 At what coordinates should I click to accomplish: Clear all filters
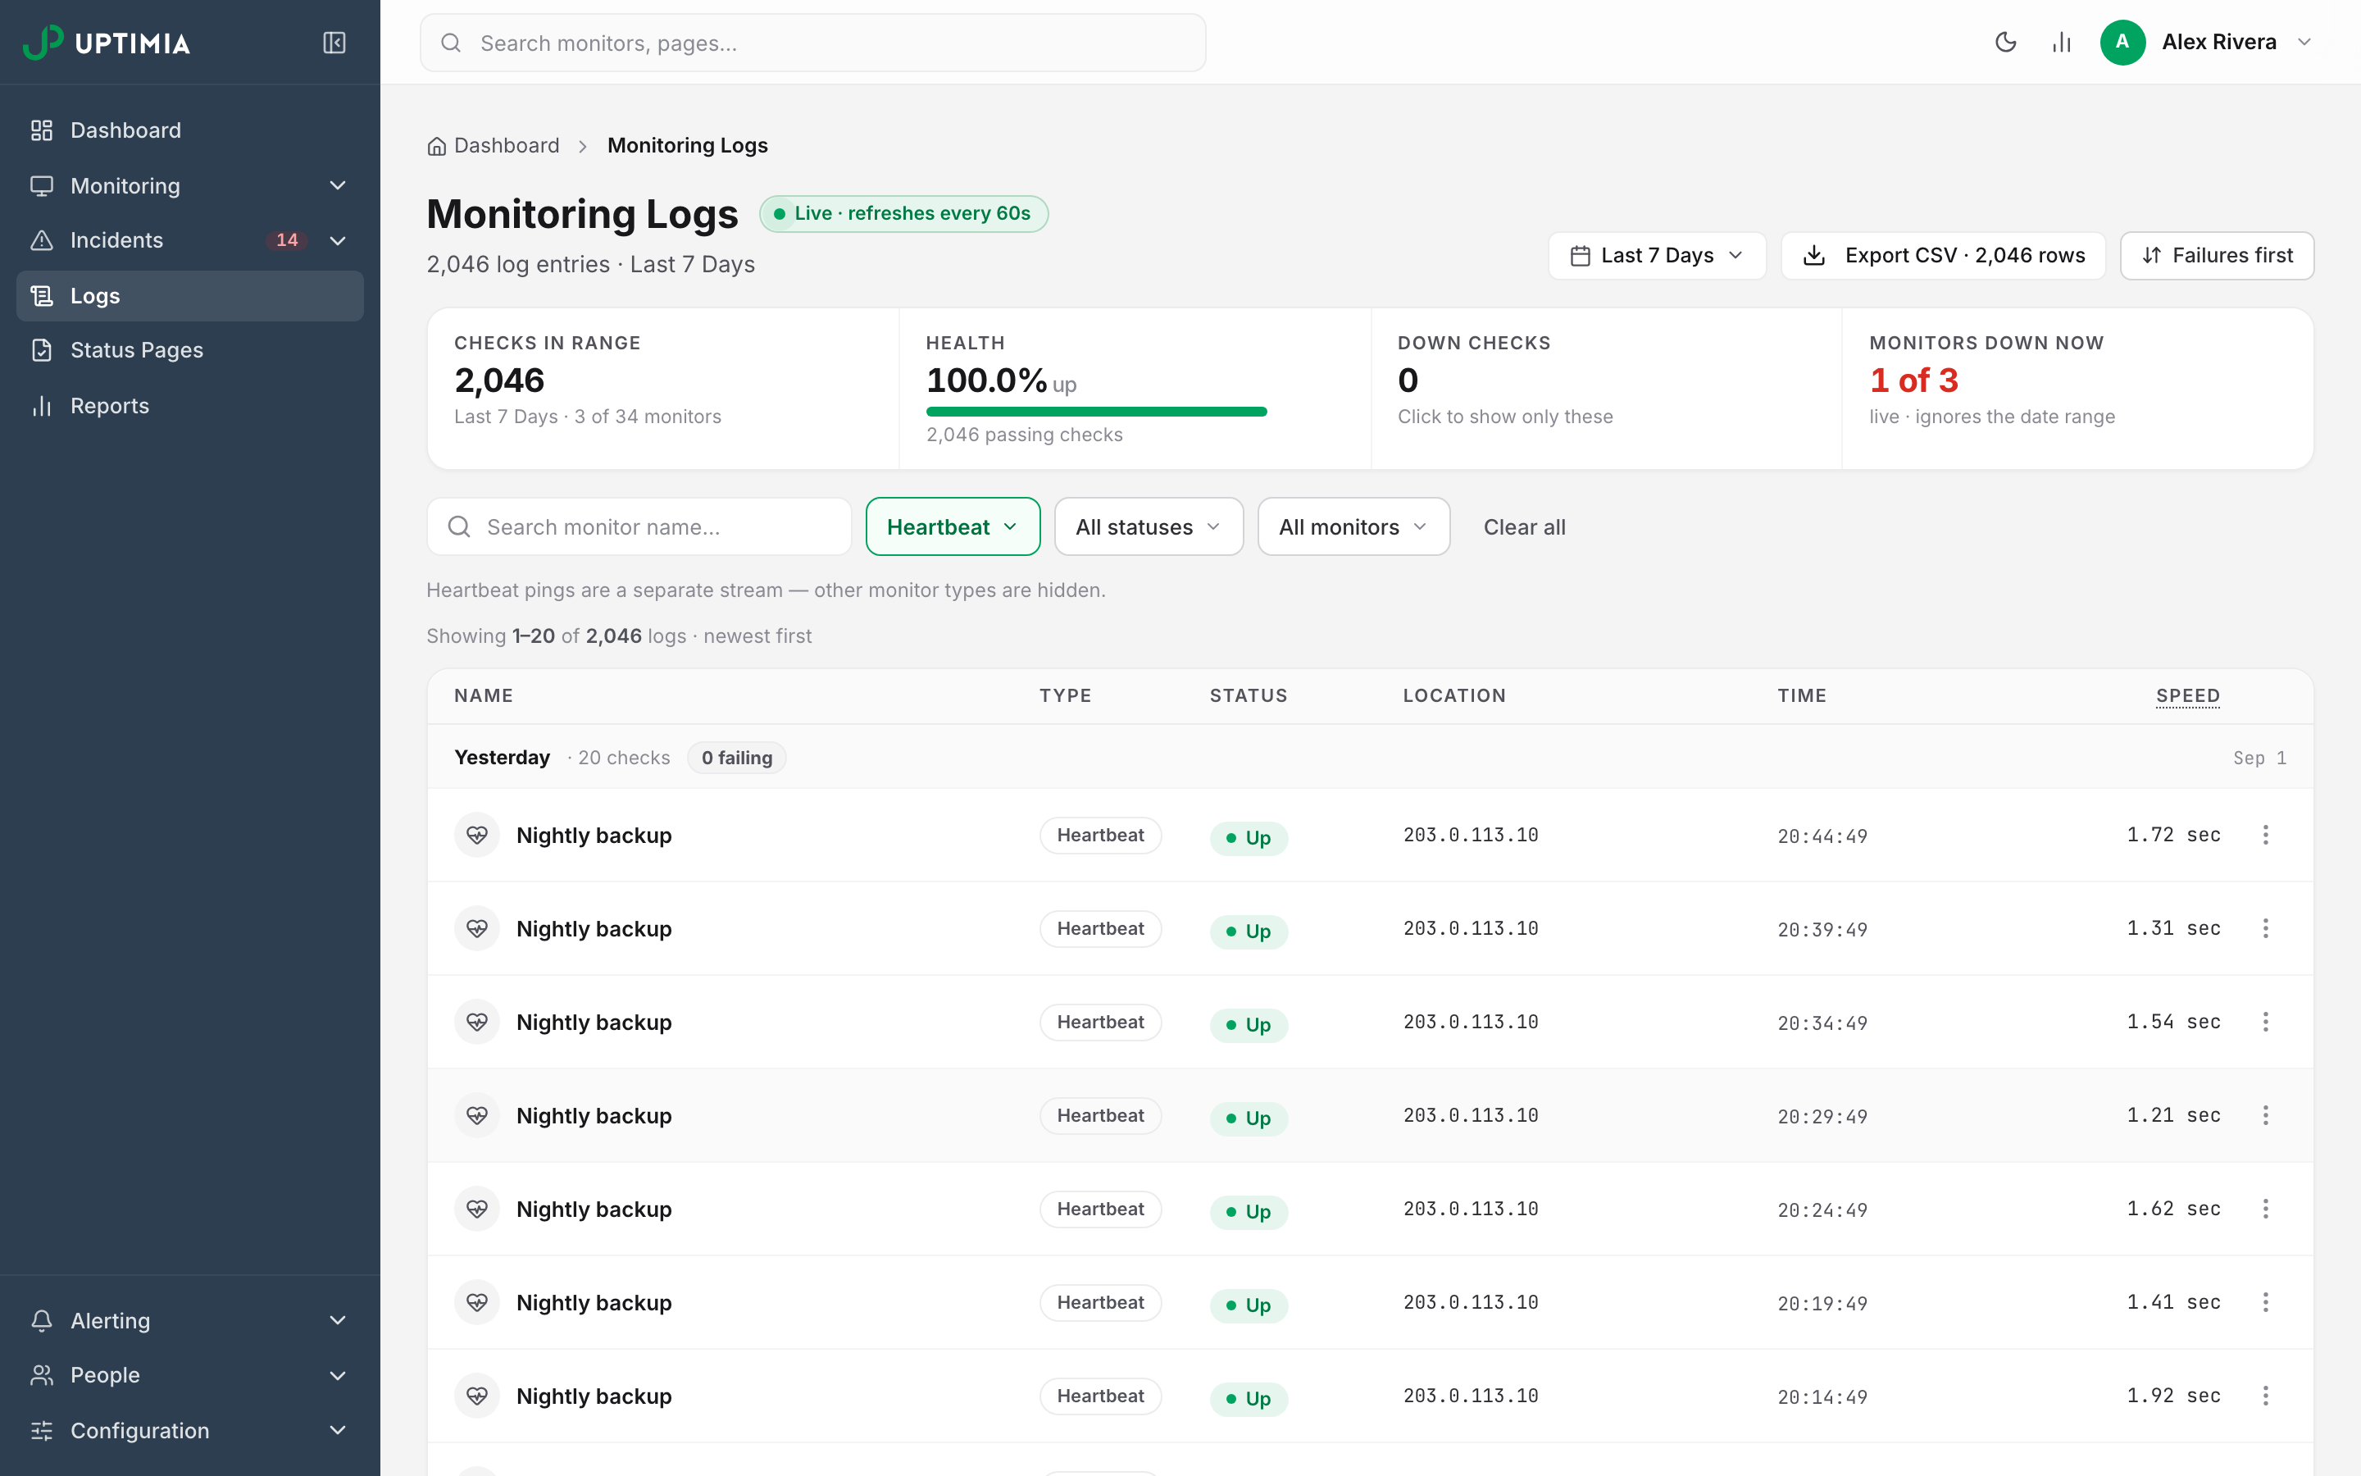click(1524, 527)
